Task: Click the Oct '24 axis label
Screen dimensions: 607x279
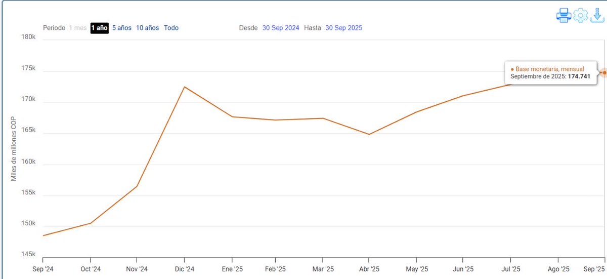Action: tap(91, 268)
